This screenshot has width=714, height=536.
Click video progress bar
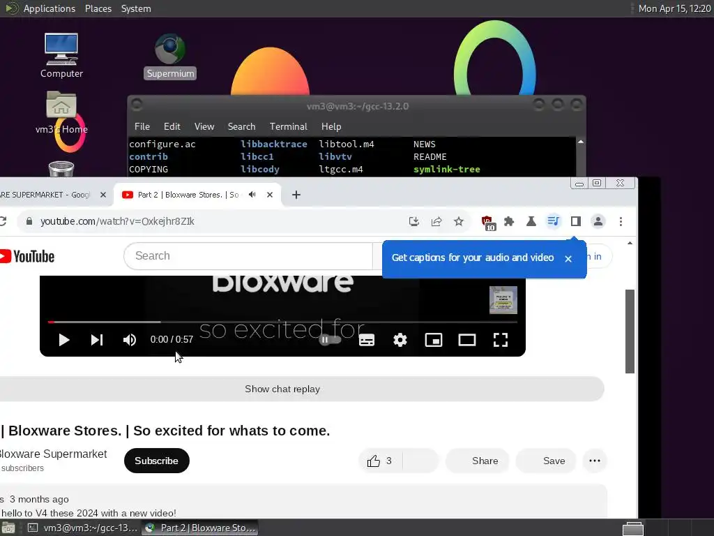pyautogui.click(x=282, y=322)
